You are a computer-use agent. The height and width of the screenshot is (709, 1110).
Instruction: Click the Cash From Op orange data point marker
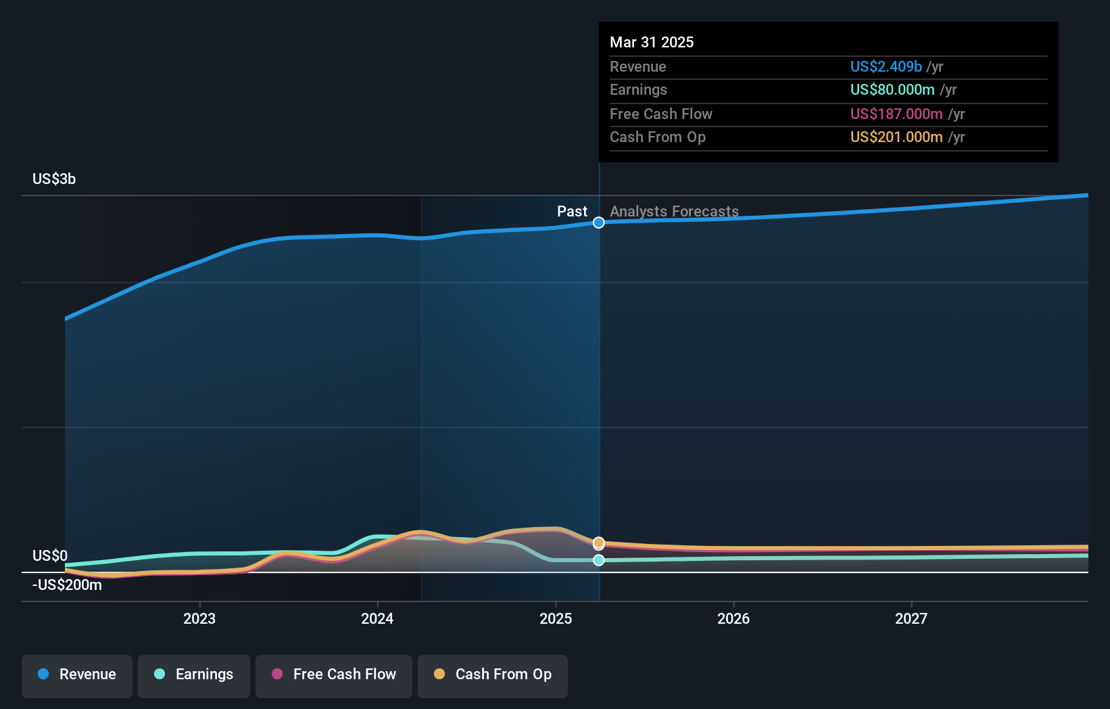click(x=599, y=543)
